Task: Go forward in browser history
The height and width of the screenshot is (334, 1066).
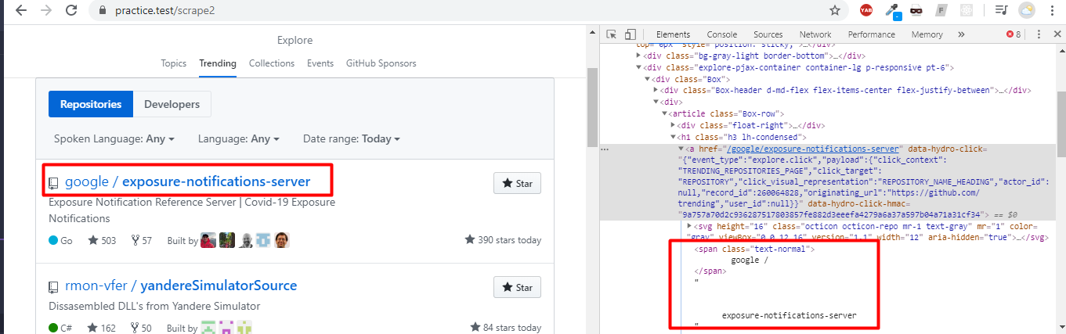Action: (x=46, y=11)
